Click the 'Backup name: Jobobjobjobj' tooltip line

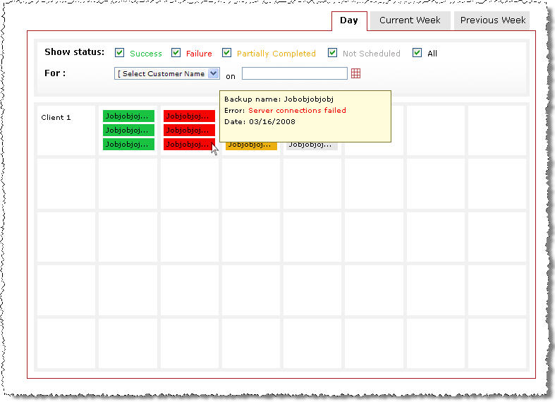tap(279, 99)
